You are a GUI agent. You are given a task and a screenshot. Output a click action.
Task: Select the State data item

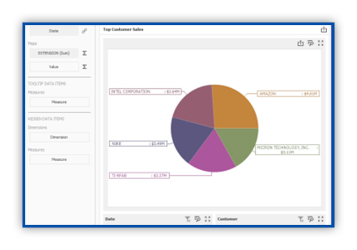pos(54,31)
